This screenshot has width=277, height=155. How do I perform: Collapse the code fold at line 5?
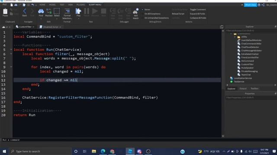tap(11, 50)
